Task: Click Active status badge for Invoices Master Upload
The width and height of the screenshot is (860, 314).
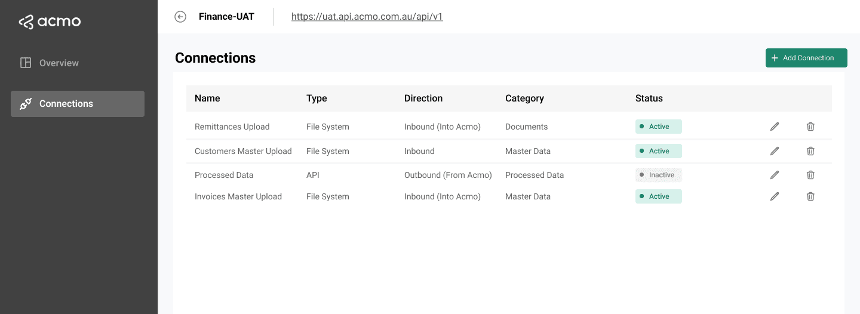Action: (658, 196)
